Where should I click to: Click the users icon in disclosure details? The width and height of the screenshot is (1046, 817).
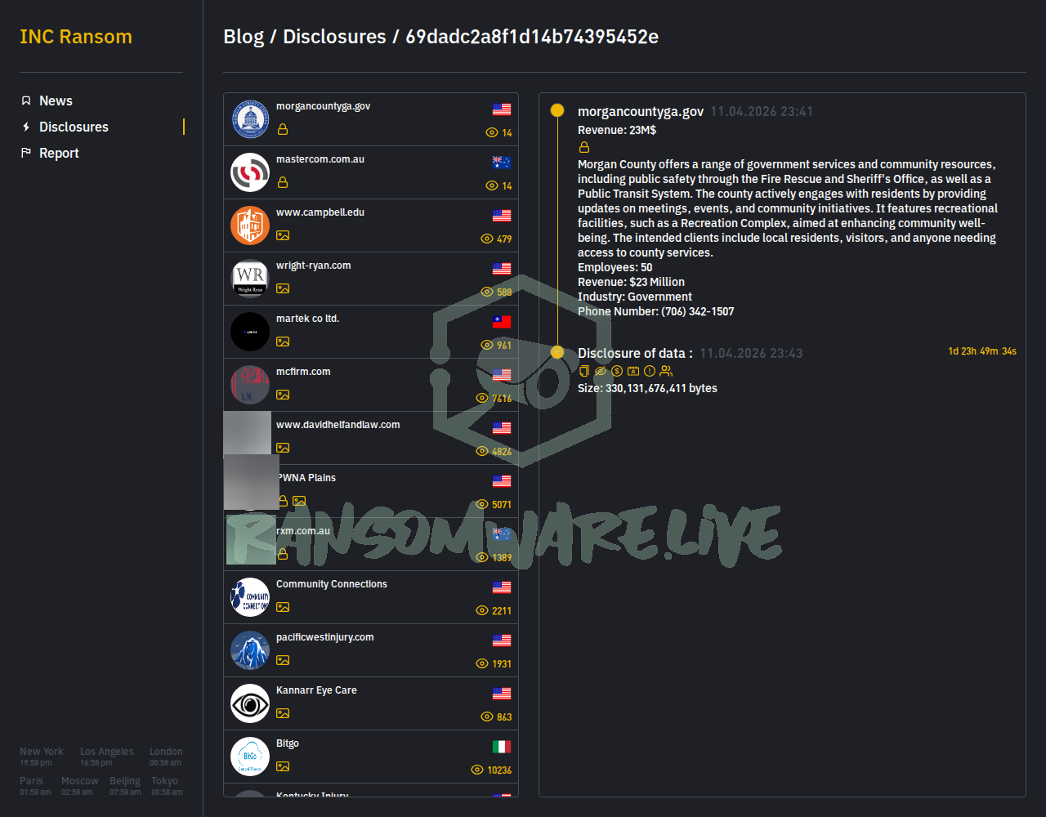(666, 371)
